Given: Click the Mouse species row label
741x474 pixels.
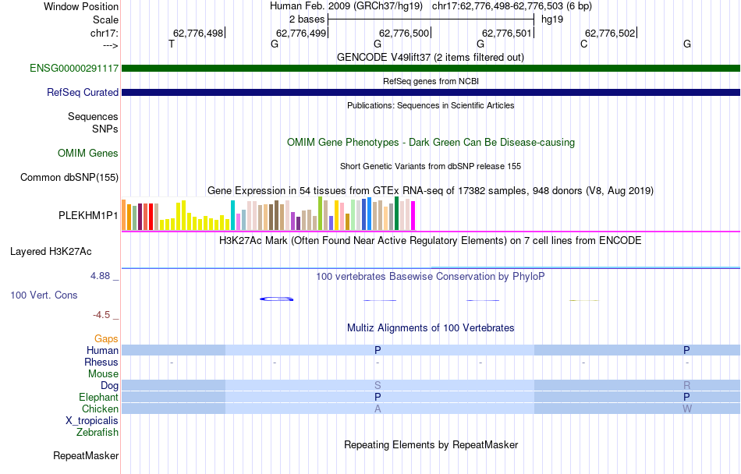Looking at the screenshot, I should [x=103, y=374].
